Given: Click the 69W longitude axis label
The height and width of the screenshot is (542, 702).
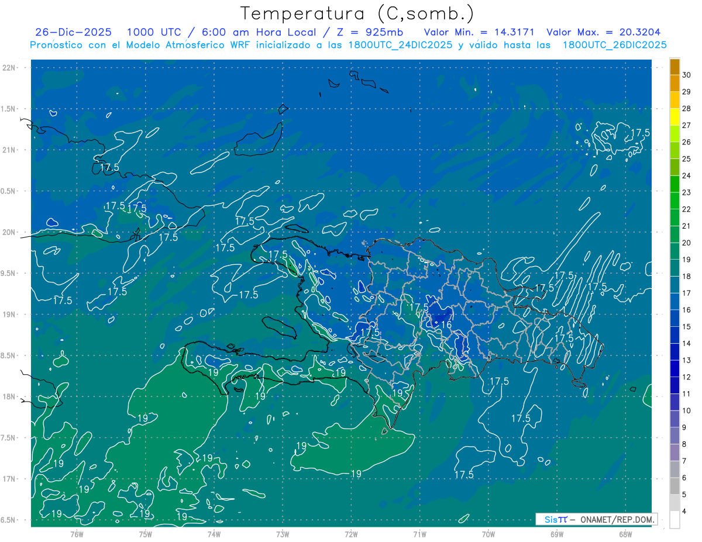Looking at the screenshot, I should 557,534.
